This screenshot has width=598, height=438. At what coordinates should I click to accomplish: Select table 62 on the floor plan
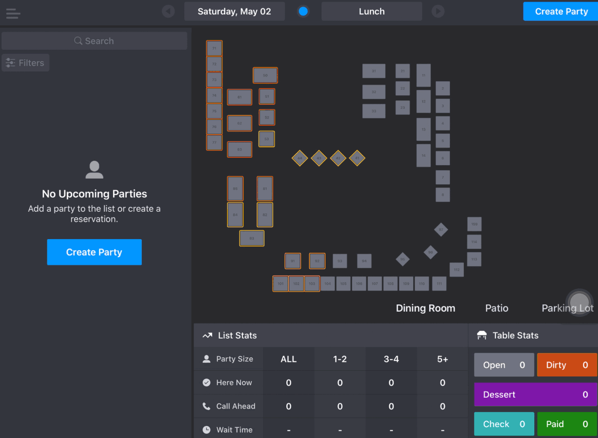[240, 123]
